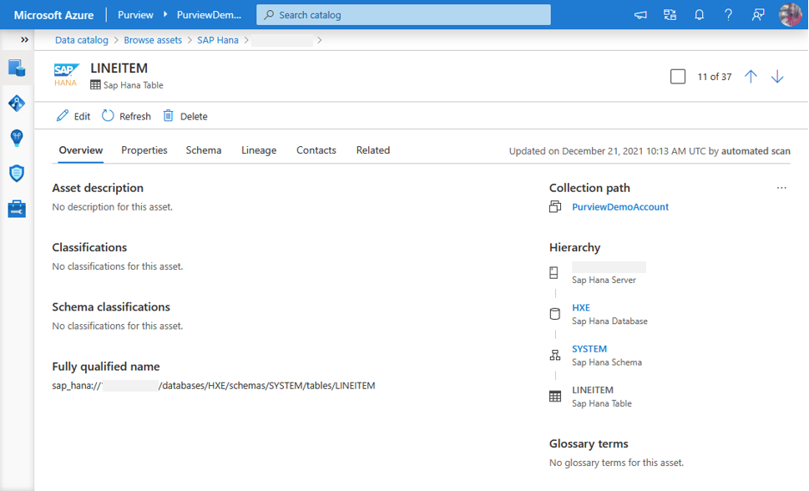This screenshot has width=809, height=491.
Task: Delete the LINEITEM asset
Action: [x=185, y=116]
